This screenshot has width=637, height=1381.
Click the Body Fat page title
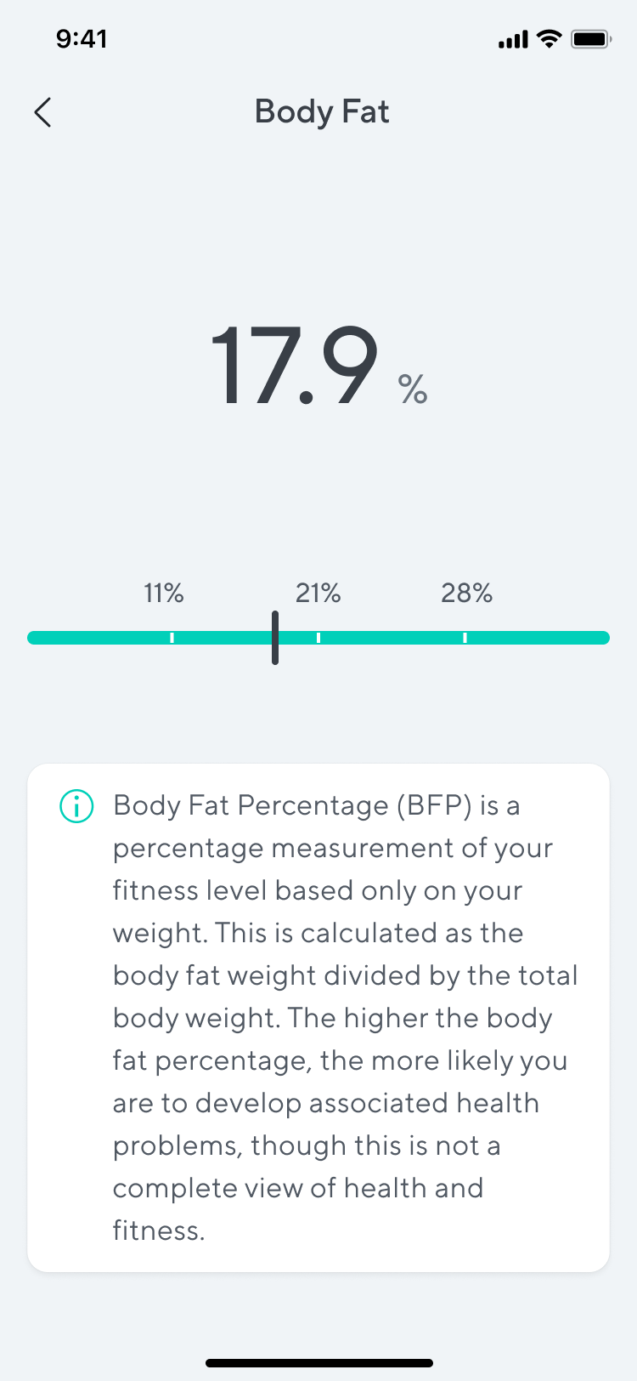322,112
